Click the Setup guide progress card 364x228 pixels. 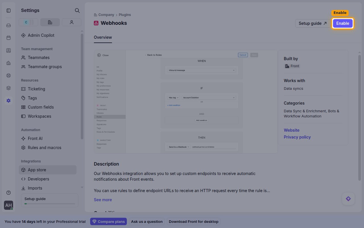pos(50,201)
